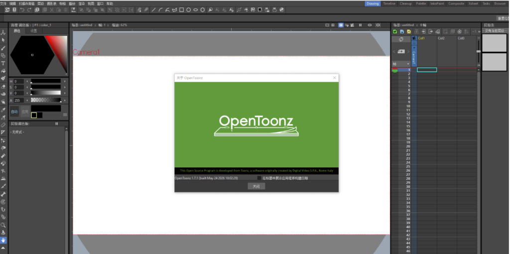Expand the Xsheet toolbar overflow chevron
The width and height of the screenshot is (510, 254).
479,31
